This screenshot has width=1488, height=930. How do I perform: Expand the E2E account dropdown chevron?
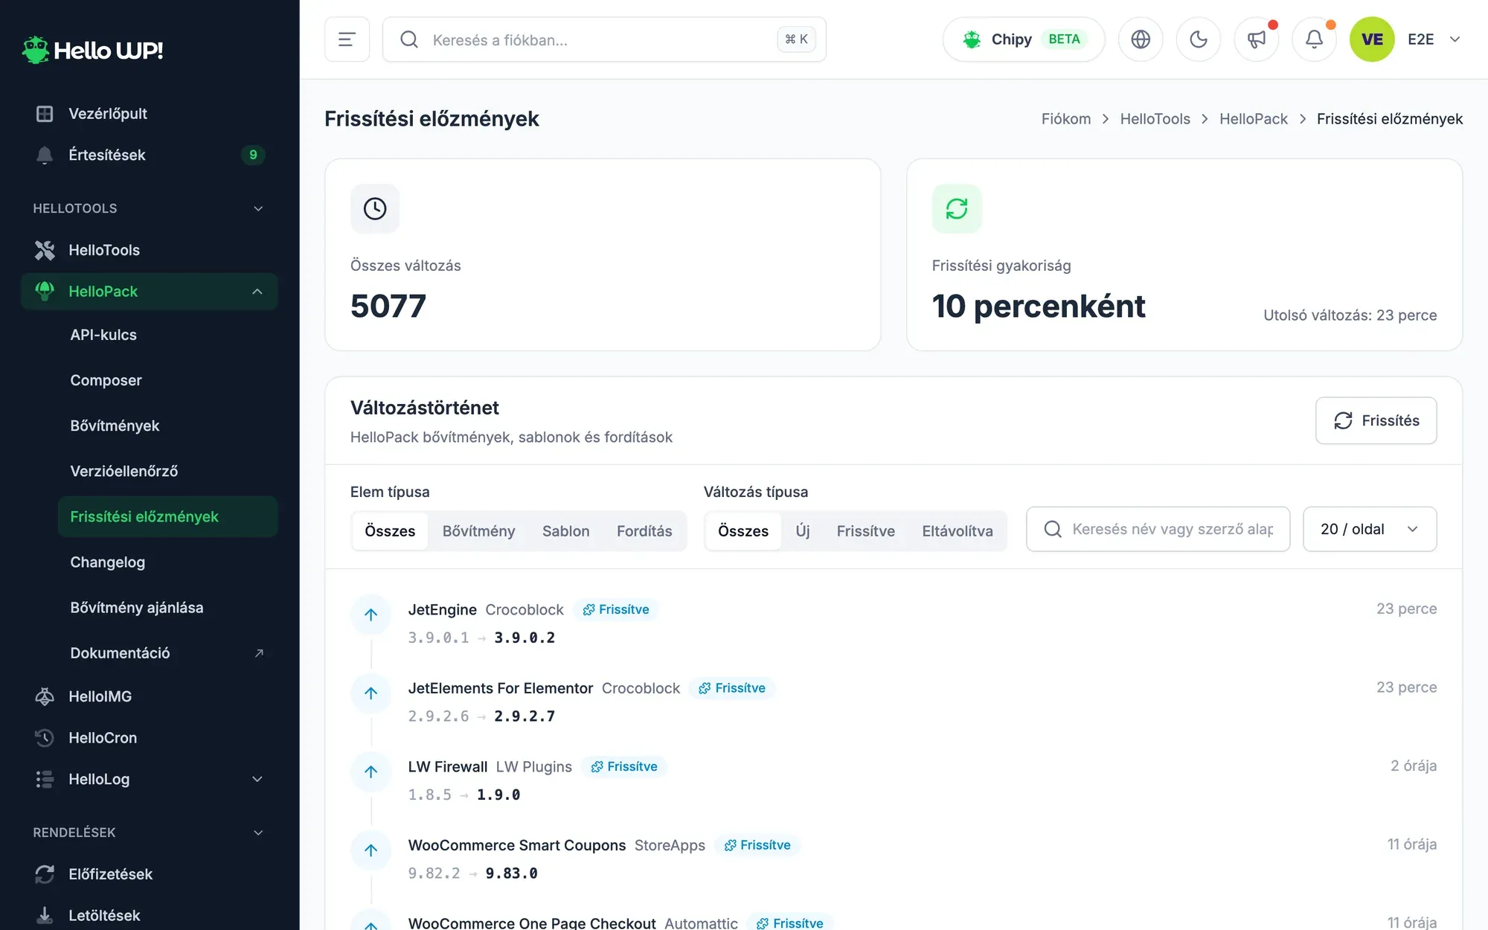(1455, 39)
